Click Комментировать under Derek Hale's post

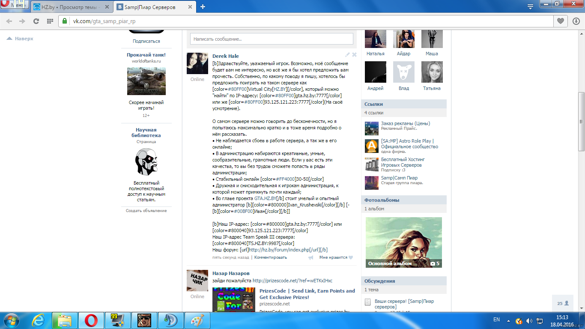[271, 257]
